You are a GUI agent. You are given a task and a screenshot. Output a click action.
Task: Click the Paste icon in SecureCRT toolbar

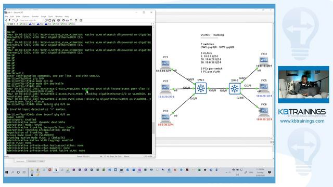tap(50, 20)
